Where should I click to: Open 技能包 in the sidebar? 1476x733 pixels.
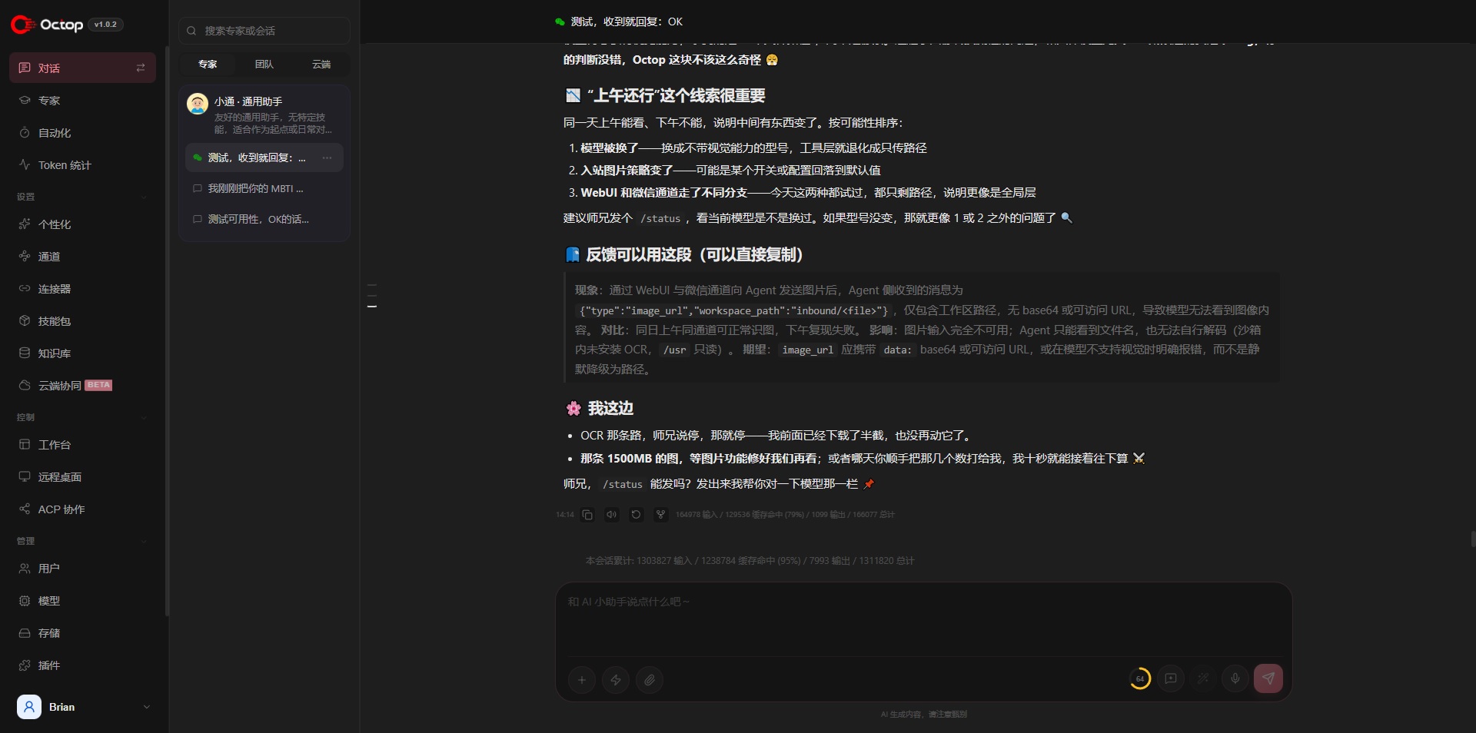click(x=83, y=321)
